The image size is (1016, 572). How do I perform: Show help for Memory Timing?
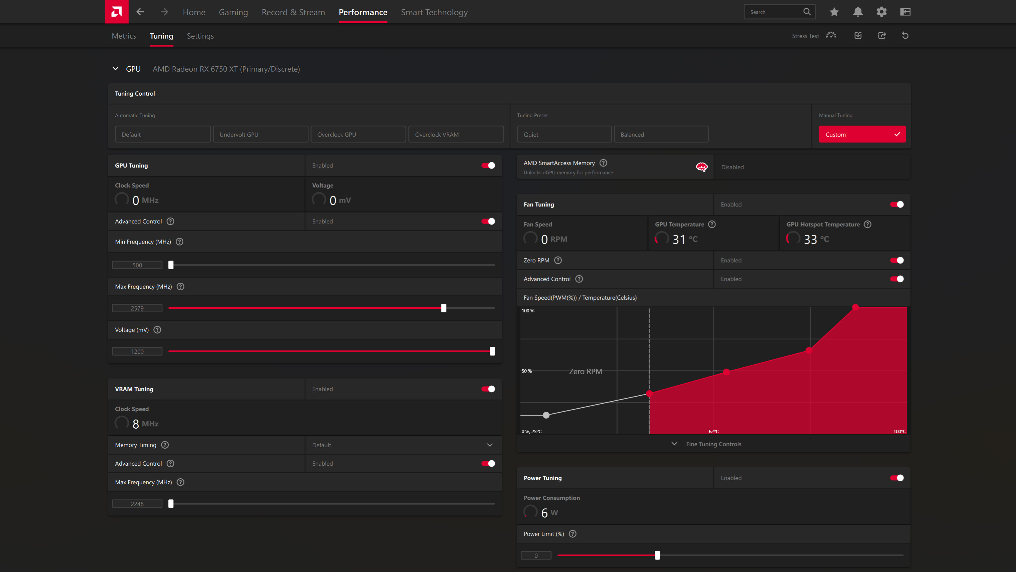coord(165,445)
